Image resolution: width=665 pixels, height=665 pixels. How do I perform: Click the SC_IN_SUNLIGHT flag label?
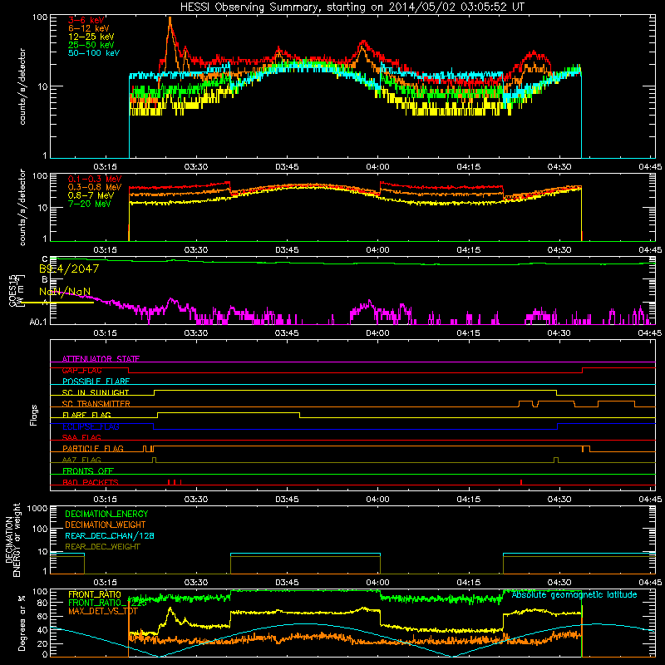point(96,392)
